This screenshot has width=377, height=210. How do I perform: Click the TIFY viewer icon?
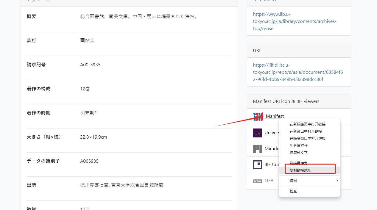point(257,181)
